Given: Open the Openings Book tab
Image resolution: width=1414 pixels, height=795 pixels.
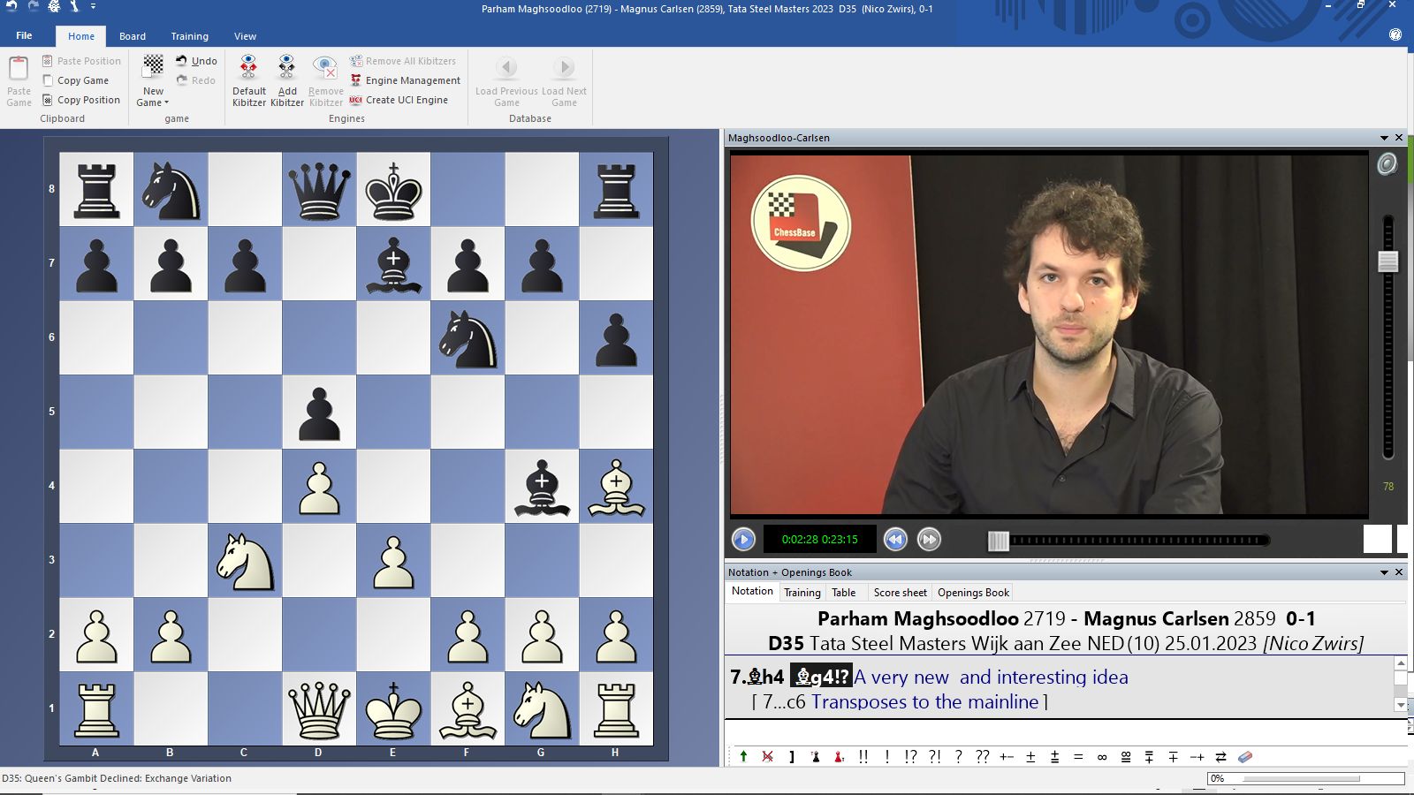Looking at the screenshot, I should pos(973,593).
